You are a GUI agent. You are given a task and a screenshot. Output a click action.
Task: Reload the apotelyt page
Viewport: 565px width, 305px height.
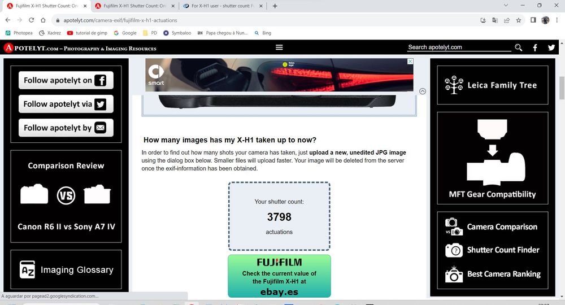[31, 20]
